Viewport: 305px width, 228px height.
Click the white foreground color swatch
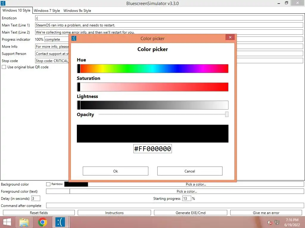coord(58,191)
